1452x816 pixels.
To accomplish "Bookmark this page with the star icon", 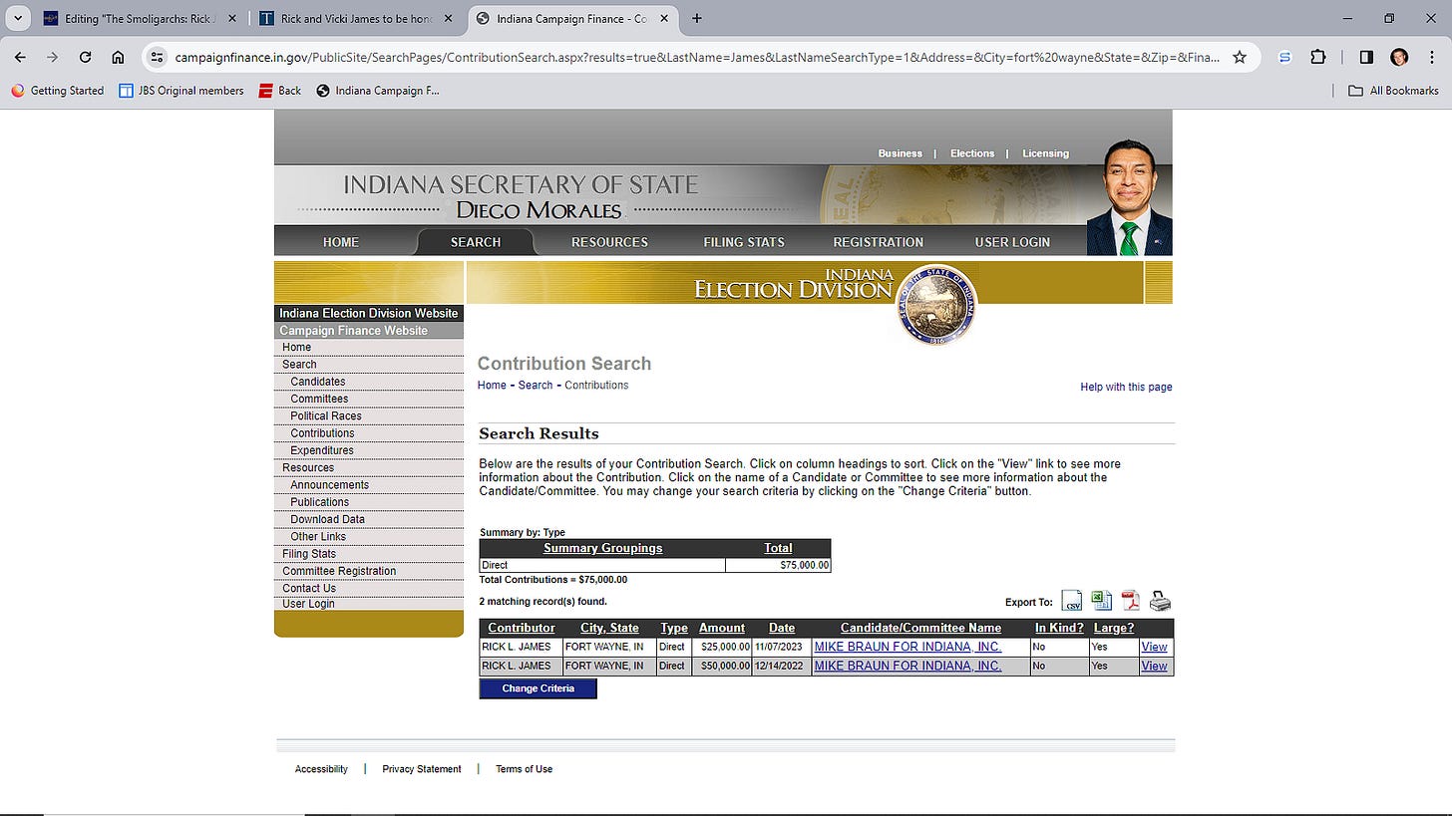I will [1240, 57].
